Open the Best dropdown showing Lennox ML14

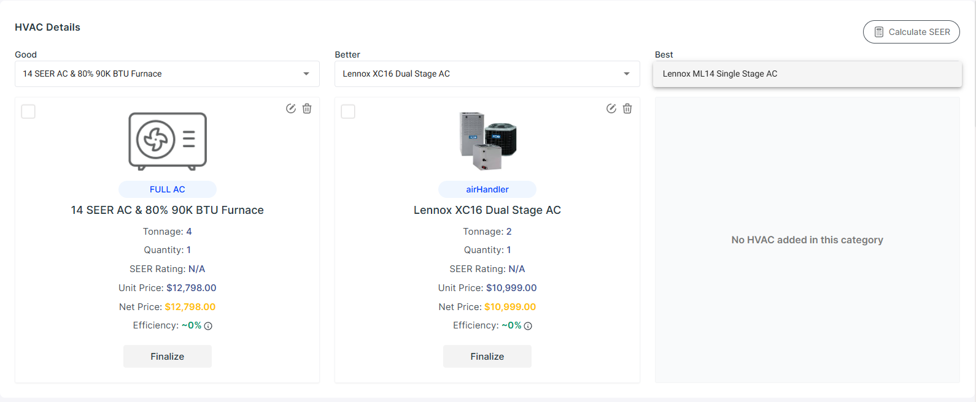click(807, 74)
